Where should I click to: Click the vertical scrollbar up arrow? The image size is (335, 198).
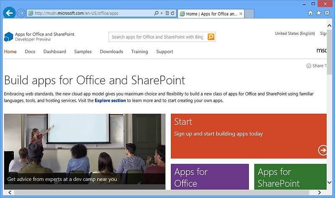[329, 26]
